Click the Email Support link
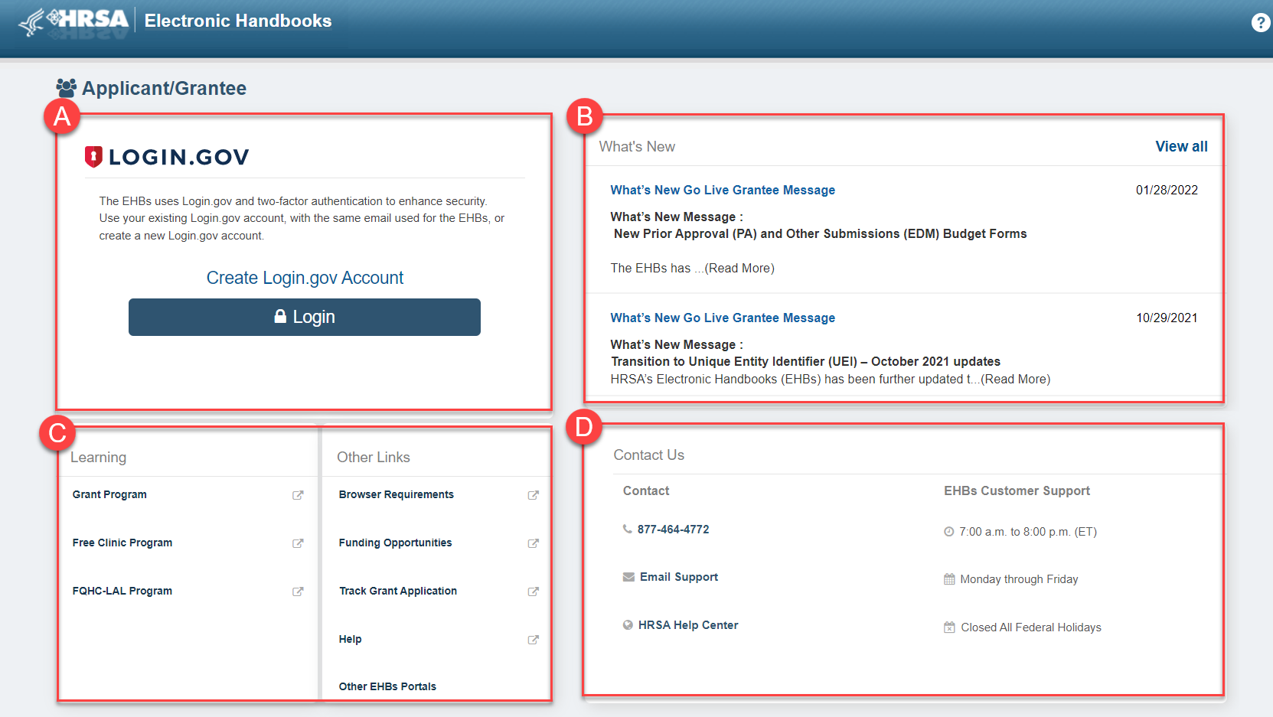The height and width of the screenshot is (717, 1273). point(679,577)
